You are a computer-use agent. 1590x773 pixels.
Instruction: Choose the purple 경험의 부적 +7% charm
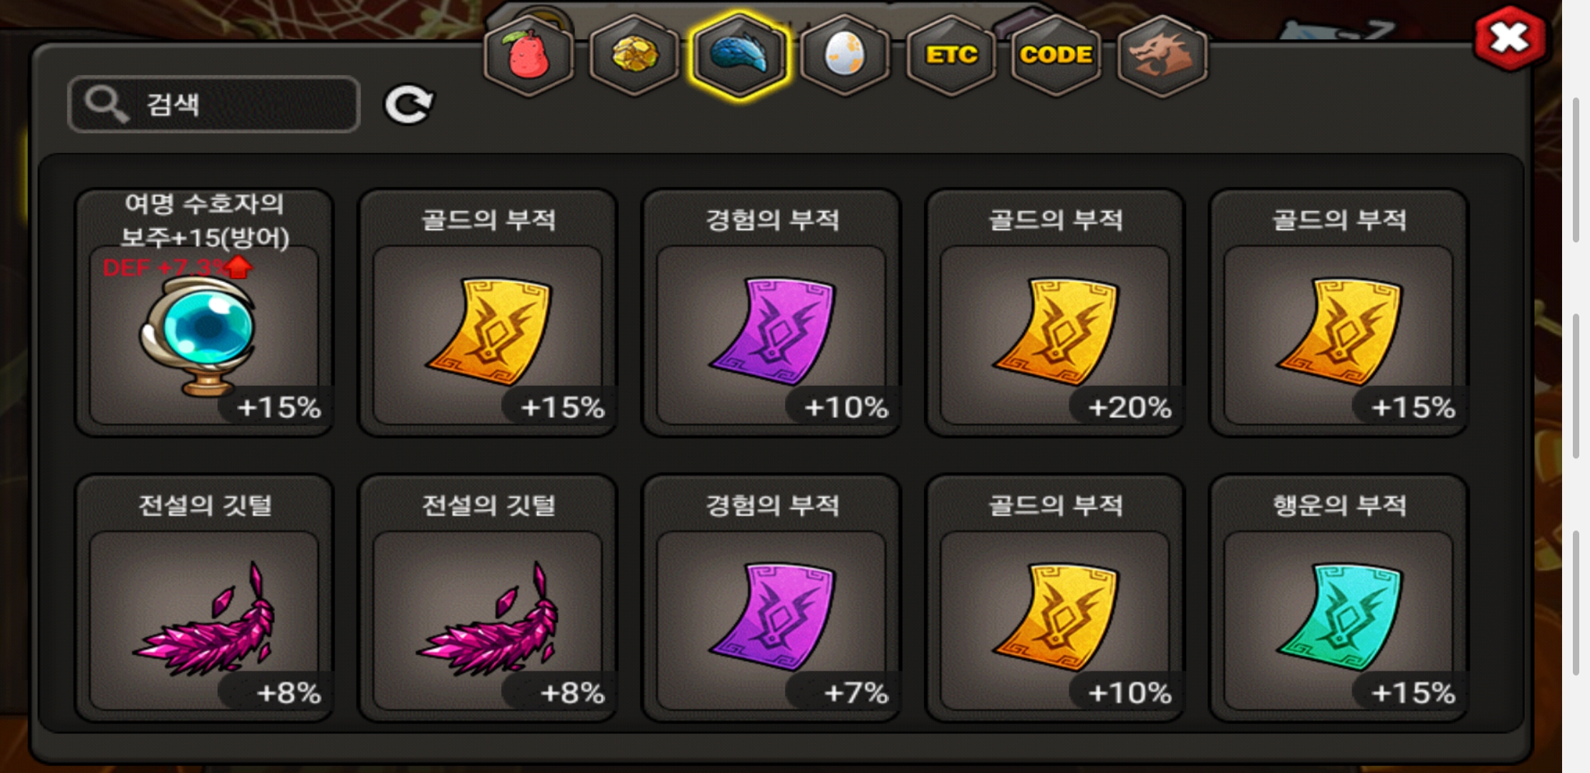click(771, 598)
